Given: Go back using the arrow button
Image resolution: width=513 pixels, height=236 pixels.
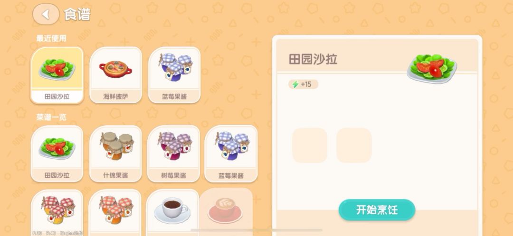Looking at the screenshot, I should coord(46,14).
